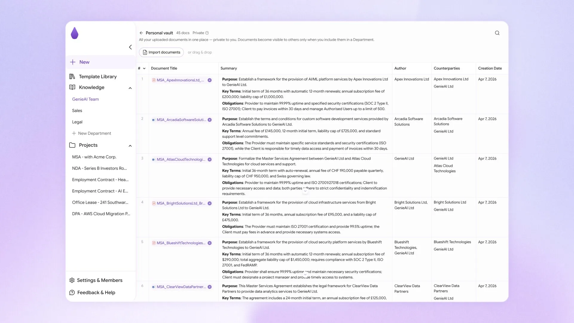
Task: Click the Author column header
Action: (400, 68)
